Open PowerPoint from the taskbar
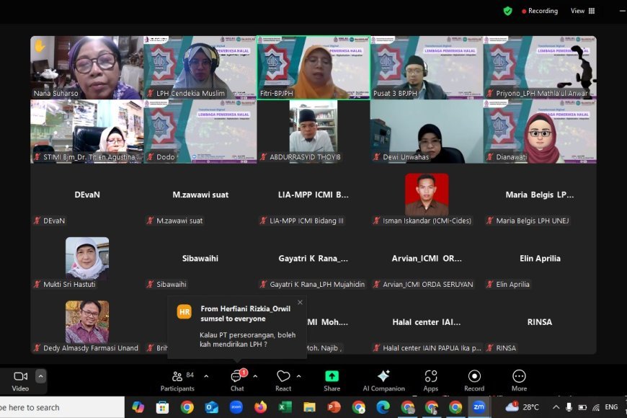627x418 pixels. 334,408
